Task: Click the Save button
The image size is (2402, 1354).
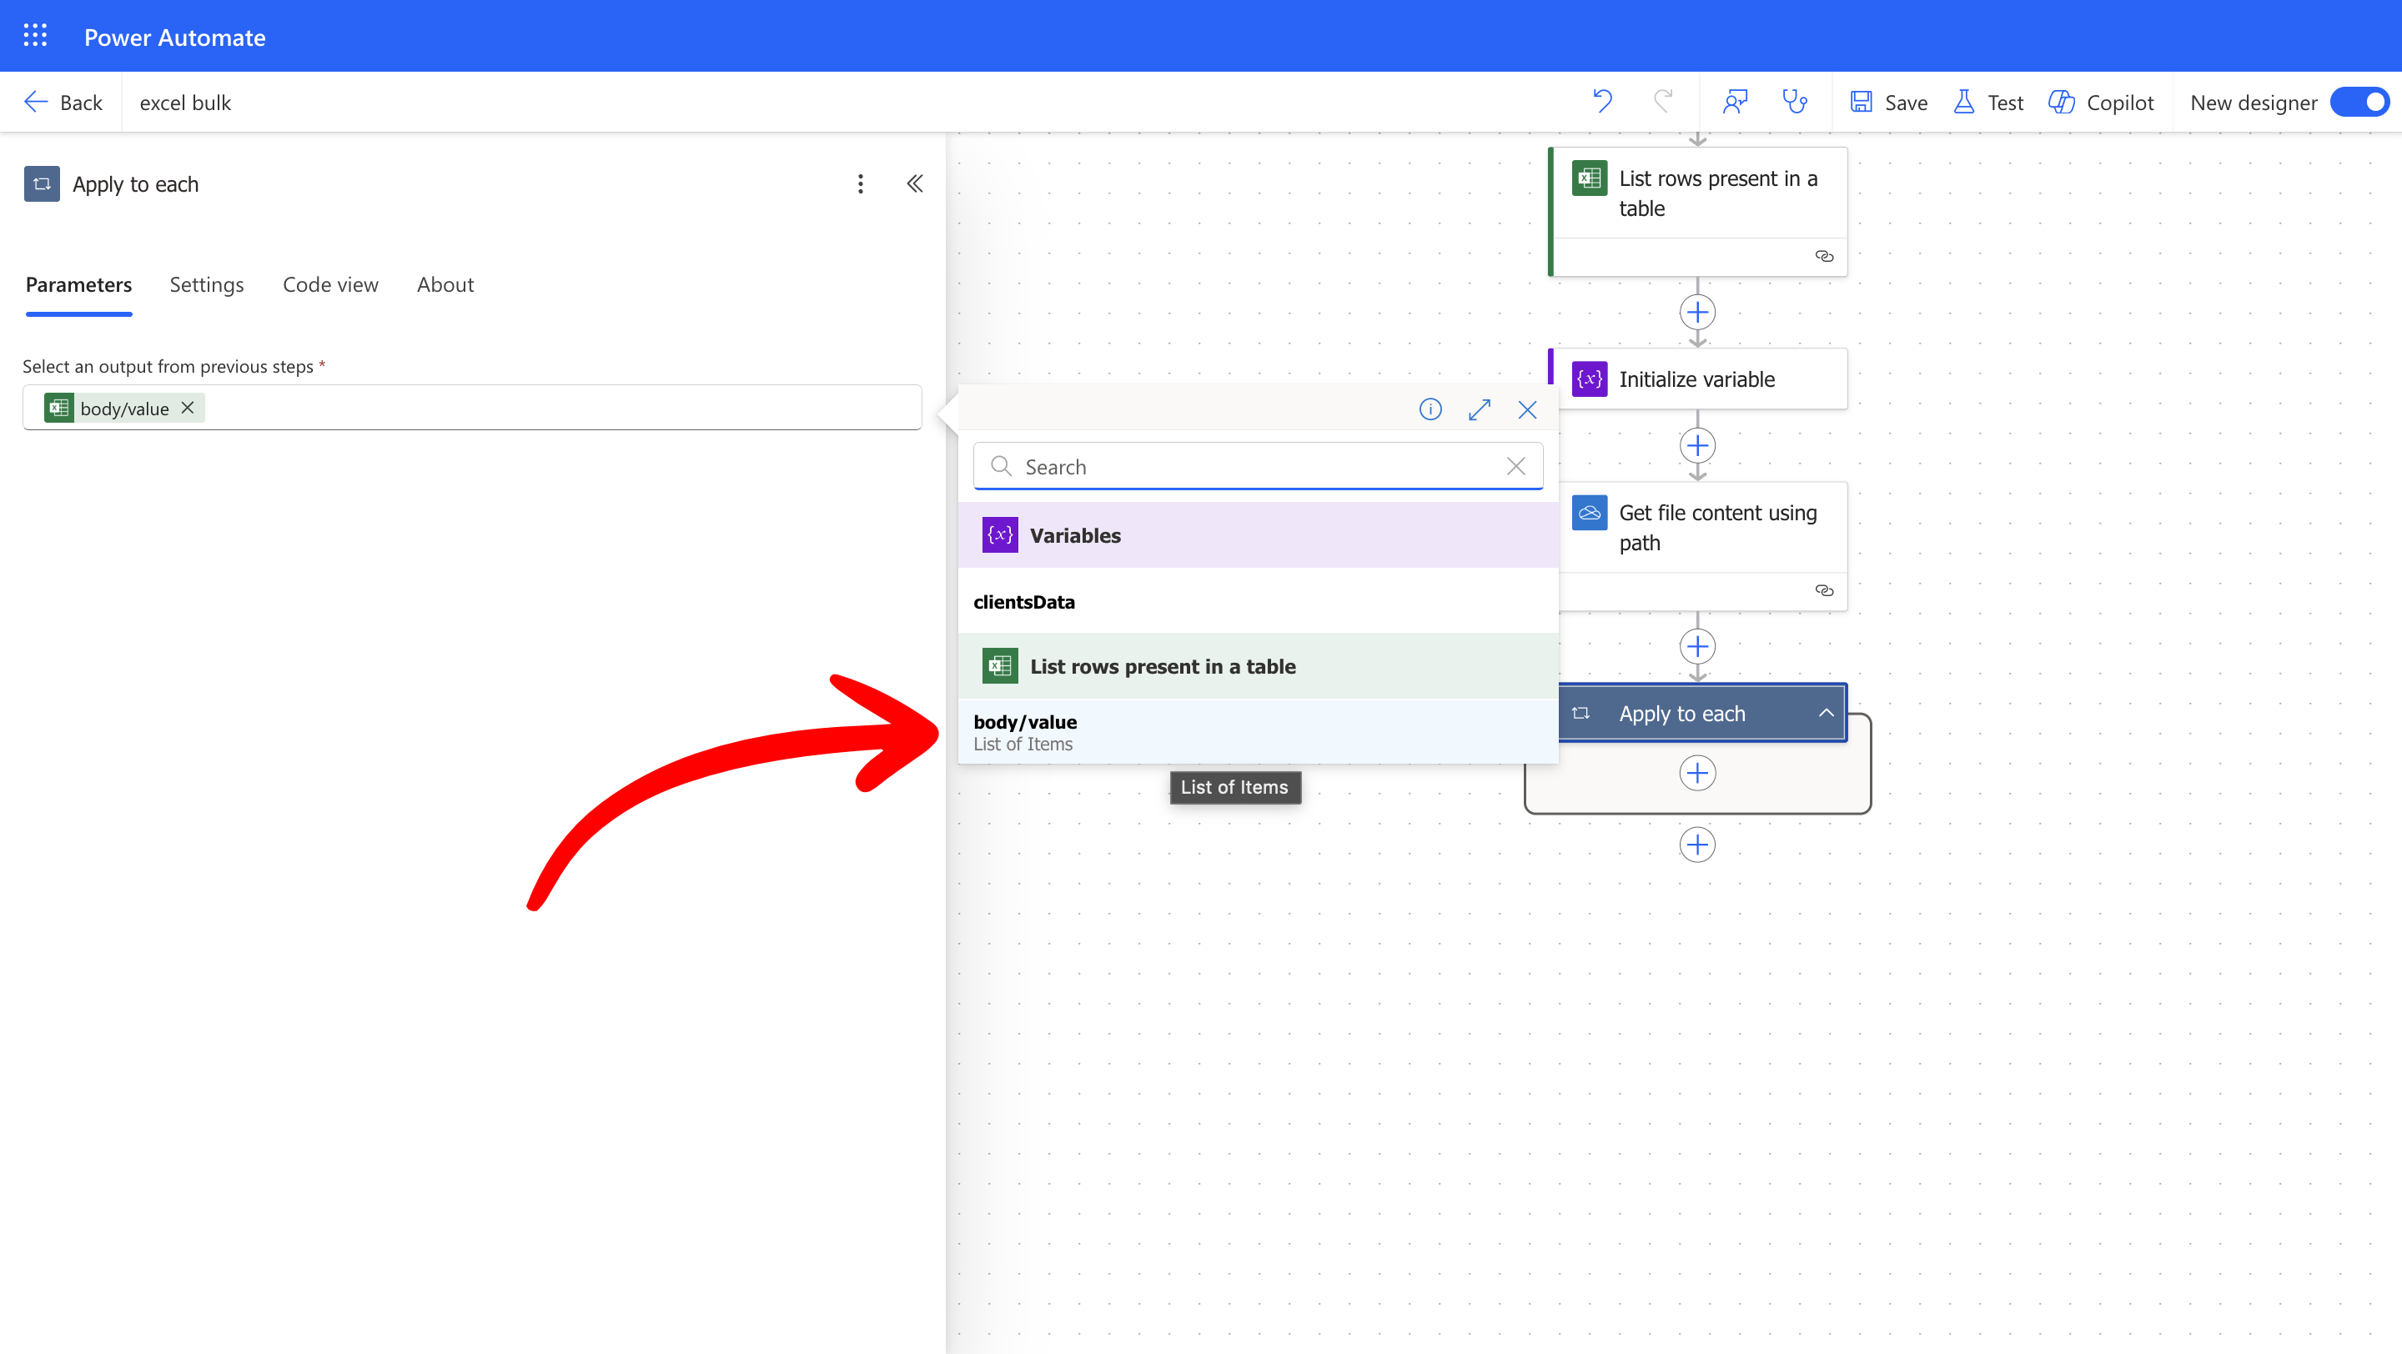Action: (x=1888, y=102)
